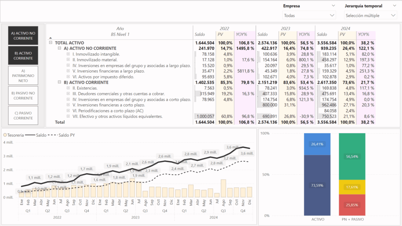Screen dimensions: 402x226
Task: Select the C) PASIVO CORRIENTE slicer button
Action: pyautogui.click(x=23, y=116)
